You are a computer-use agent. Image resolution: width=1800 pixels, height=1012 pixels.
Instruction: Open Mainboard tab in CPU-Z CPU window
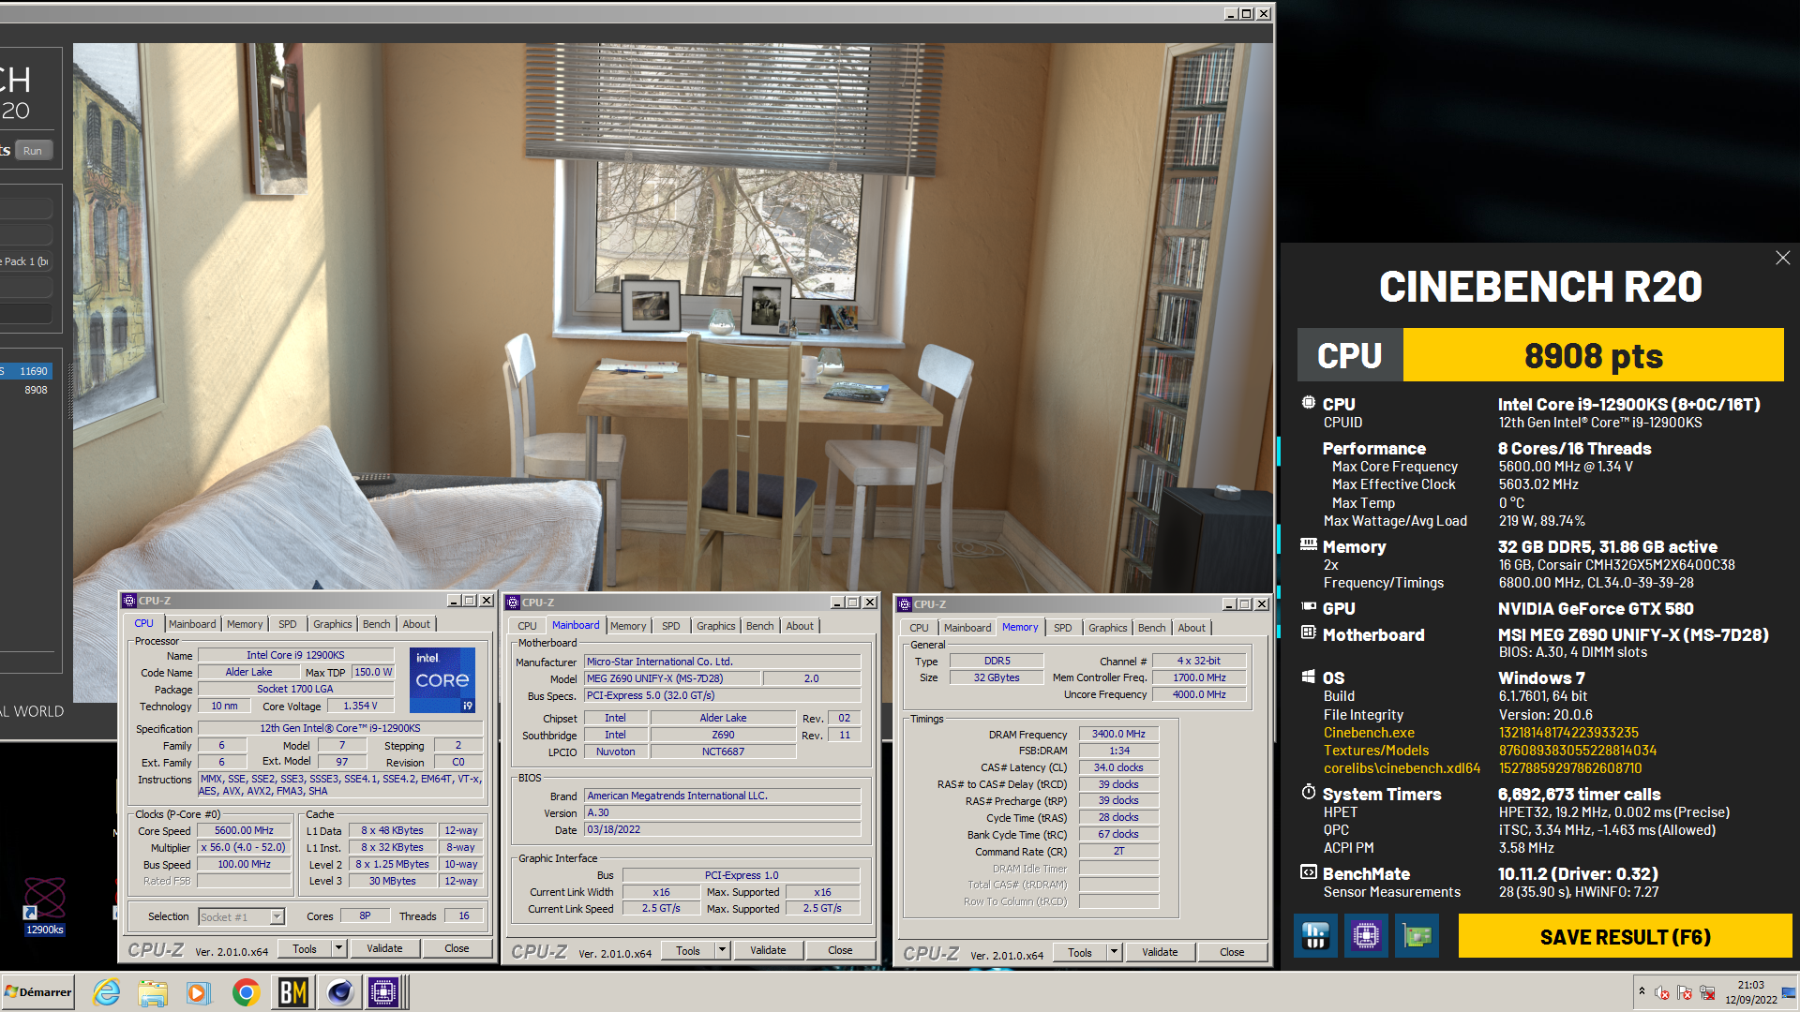[192, 624]
